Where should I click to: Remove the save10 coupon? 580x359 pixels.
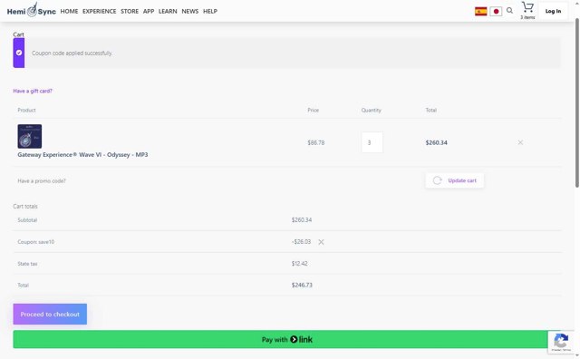[x=321, y=242]
